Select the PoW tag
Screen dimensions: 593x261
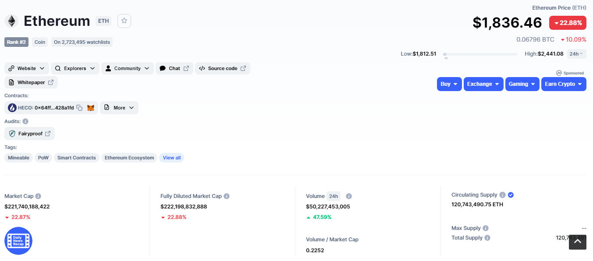coord(43,158)
